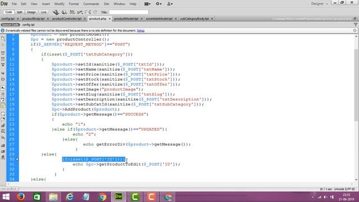Image resolution: width=359 pixels, height=202 pixels.
Task: Switch to Code view
Action: point(8,12)
